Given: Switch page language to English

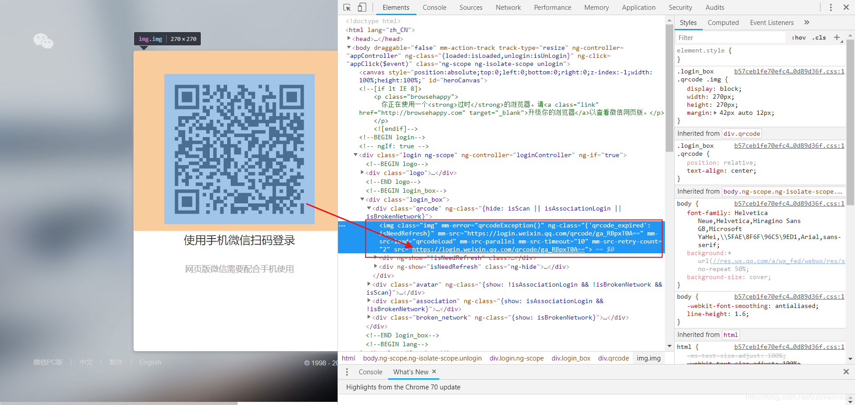Looking at the screenshot, I should [150, 362].
